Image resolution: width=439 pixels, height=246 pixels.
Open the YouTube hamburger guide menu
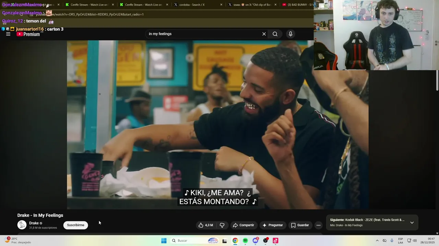[x=8, y=34]
